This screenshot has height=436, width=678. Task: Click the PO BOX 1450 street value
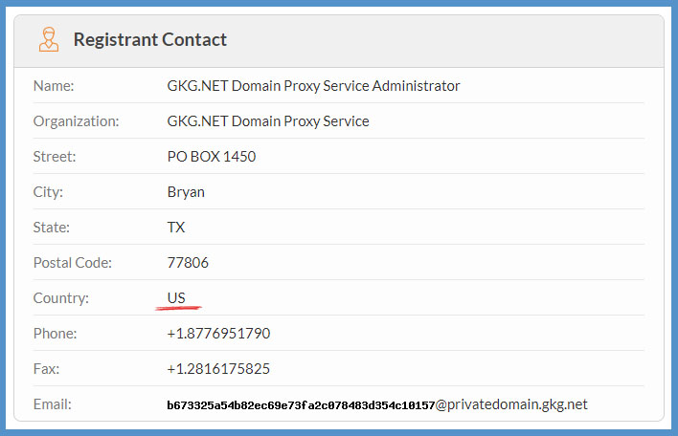212,157
